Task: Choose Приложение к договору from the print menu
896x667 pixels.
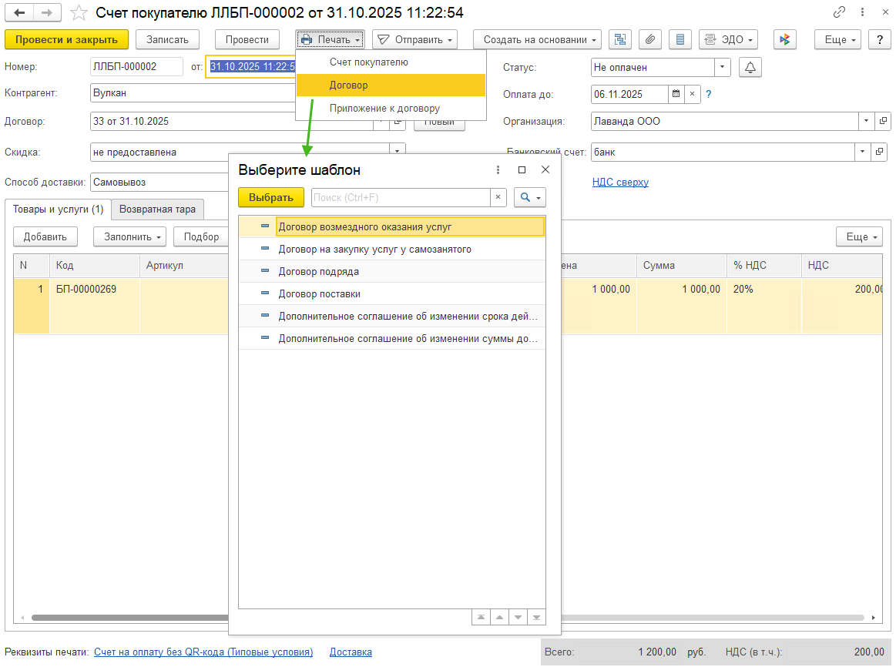Action: tap(384, 109)
